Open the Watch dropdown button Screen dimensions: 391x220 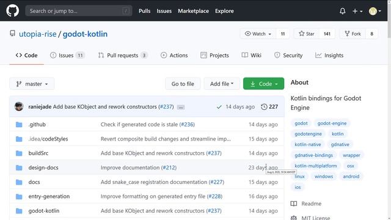(258, 34)
